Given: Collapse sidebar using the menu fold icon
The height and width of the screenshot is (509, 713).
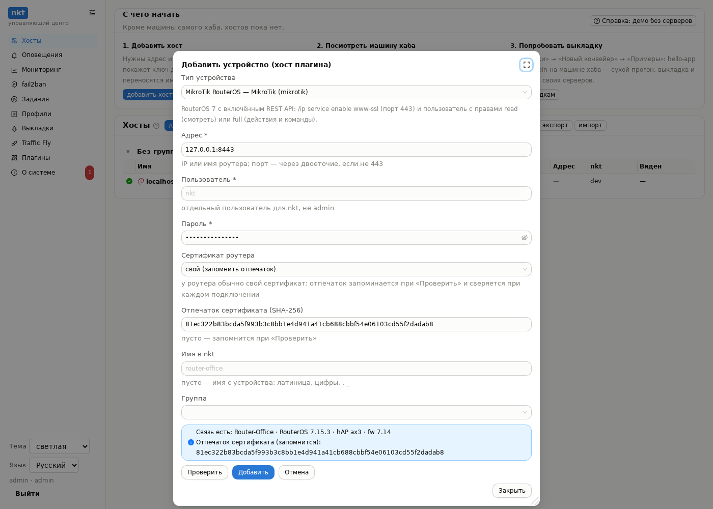Looking at the screenshot, I should (x=92, y=13).
